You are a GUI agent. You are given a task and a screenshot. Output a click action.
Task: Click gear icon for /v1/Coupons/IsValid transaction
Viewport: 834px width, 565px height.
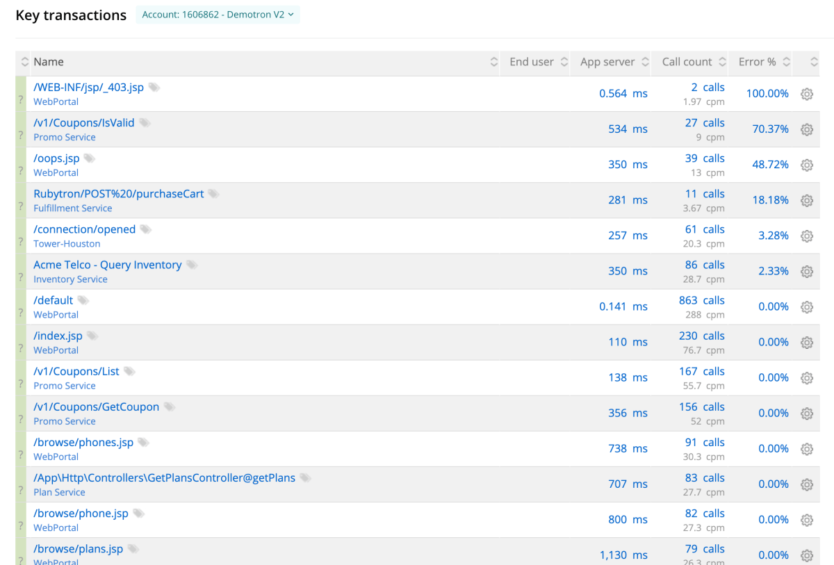pos(806,129)
